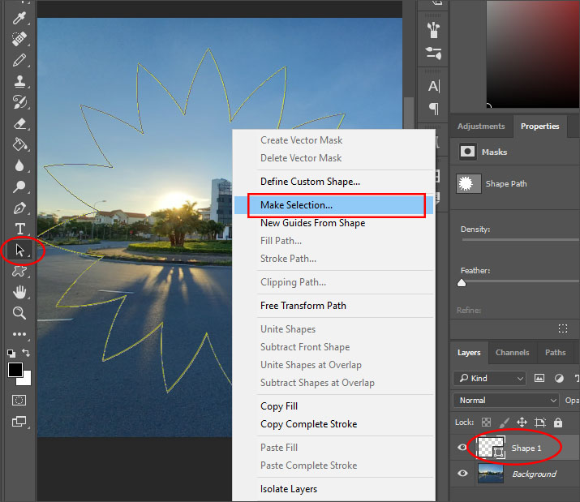Click the Shape Path thumbnail in Properties
This screenshot has width=580, height=502.
click(x=468, y=183)
